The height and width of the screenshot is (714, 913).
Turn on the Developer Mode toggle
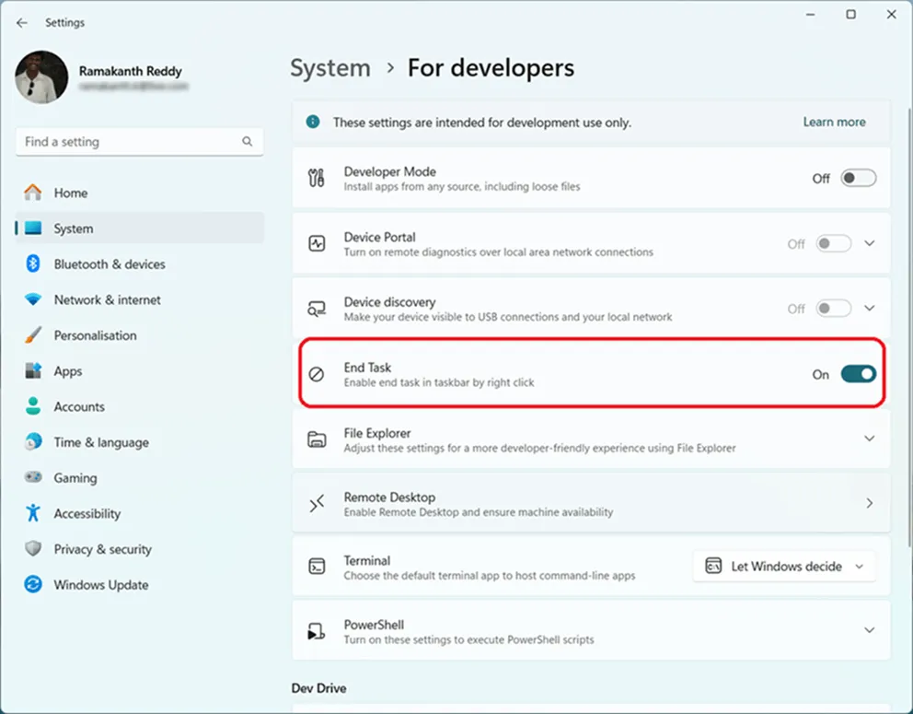pos(858,179)
